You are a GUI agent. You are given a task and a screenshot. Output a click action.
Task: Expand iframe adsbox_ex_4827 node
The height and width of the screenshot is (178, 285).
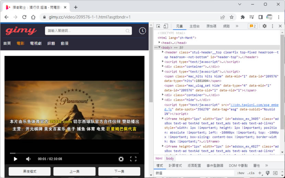(163, 146)
